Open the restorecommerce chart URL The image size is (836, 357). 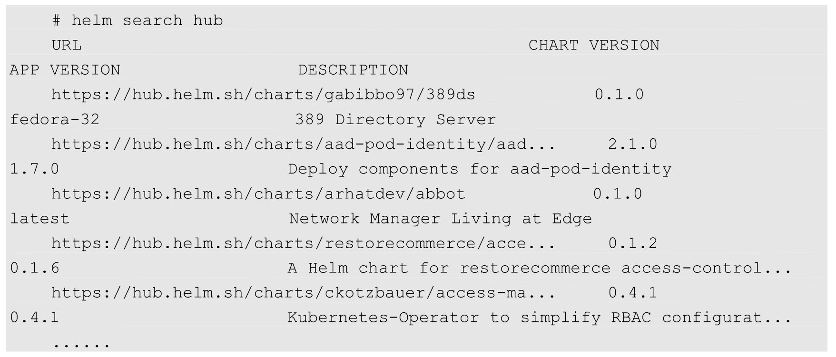point(303,243)
